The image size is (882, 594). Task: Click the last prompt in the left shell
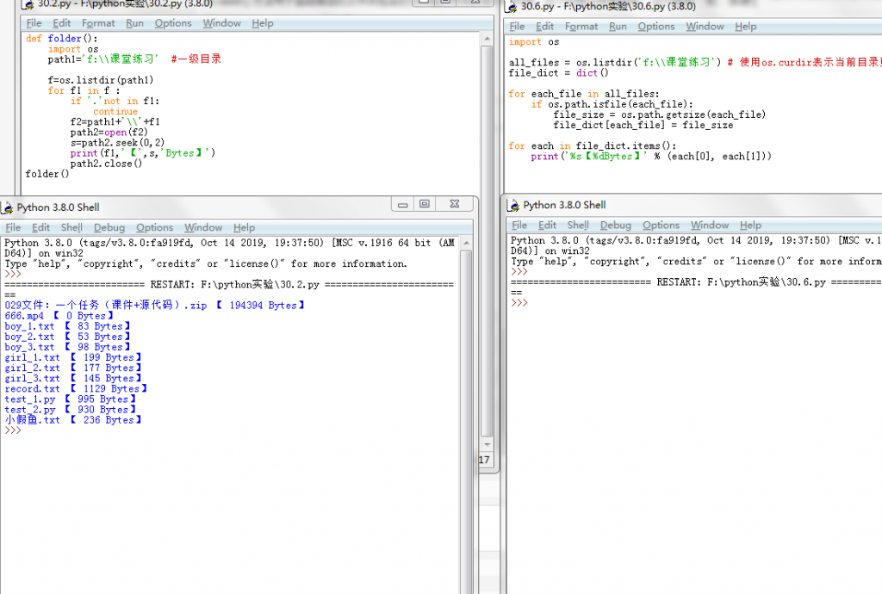click(x=12, y=430)
